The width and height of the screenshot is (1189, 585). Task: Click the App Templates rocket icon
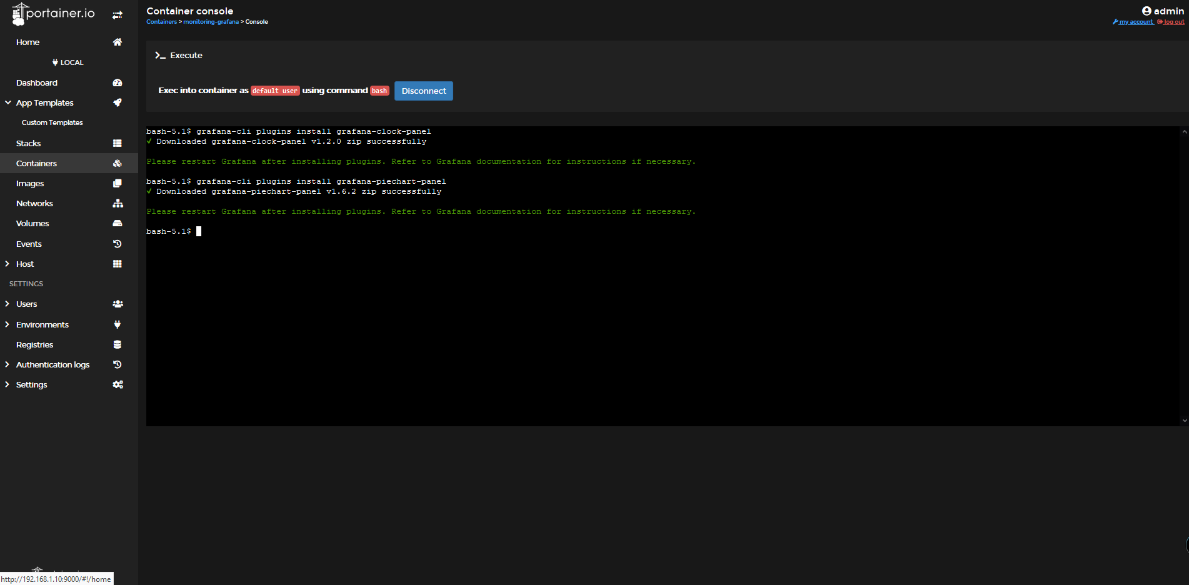[x=117, y=102]
